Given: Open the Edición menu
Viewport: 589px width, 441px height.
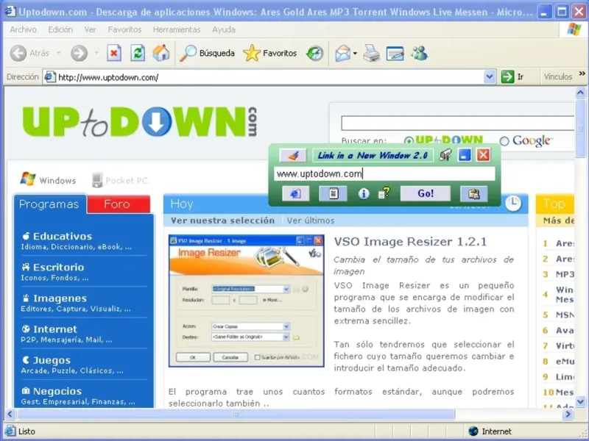Looking at the screenshot, I should 60,29.
